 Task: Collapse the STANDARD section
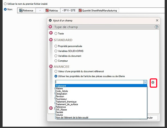tap(51, 40)
